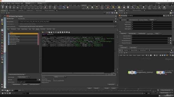Viewport: 174px width, 97px height.
Task: Switch to the Material Palette pane tab
Action: pyautogui.click(x=134, y=50)
